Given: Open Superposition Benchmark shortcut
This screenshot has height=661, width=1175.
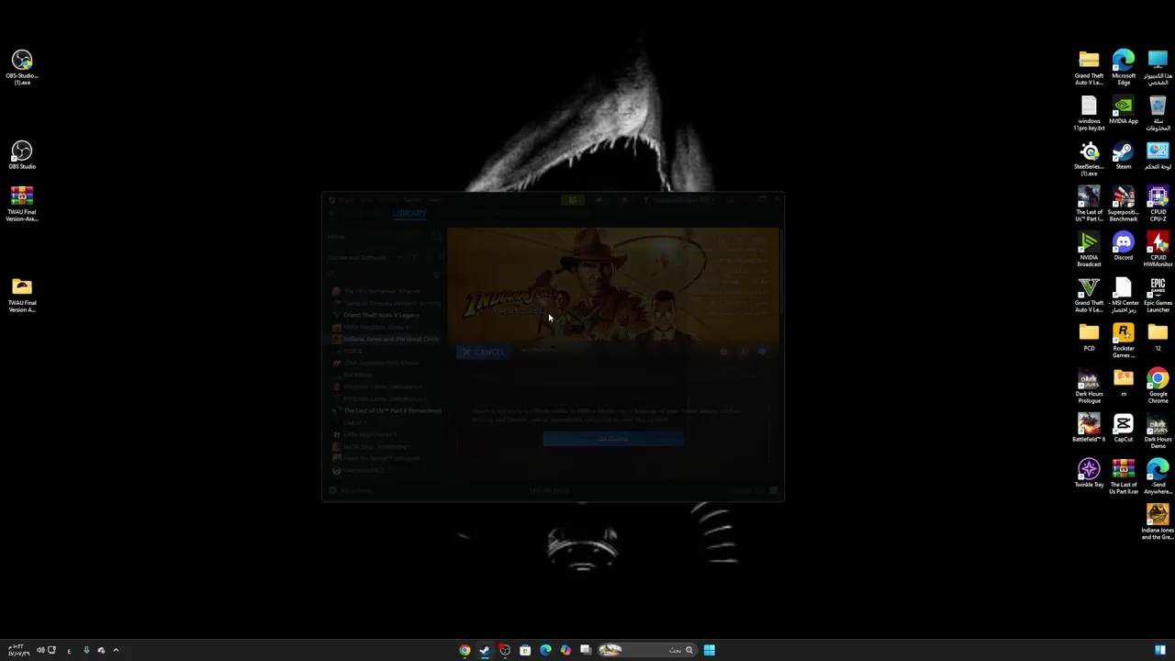Looking at the screenshot, I should [x=1124, y=204].
